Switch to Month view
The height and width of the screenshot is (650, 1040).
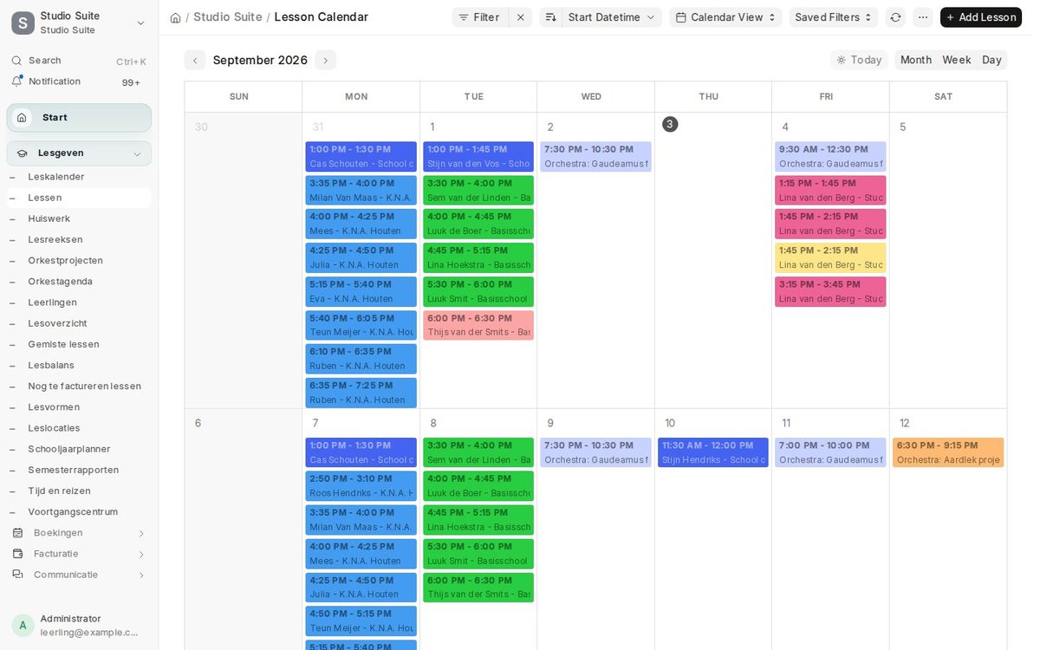[916, 60]
